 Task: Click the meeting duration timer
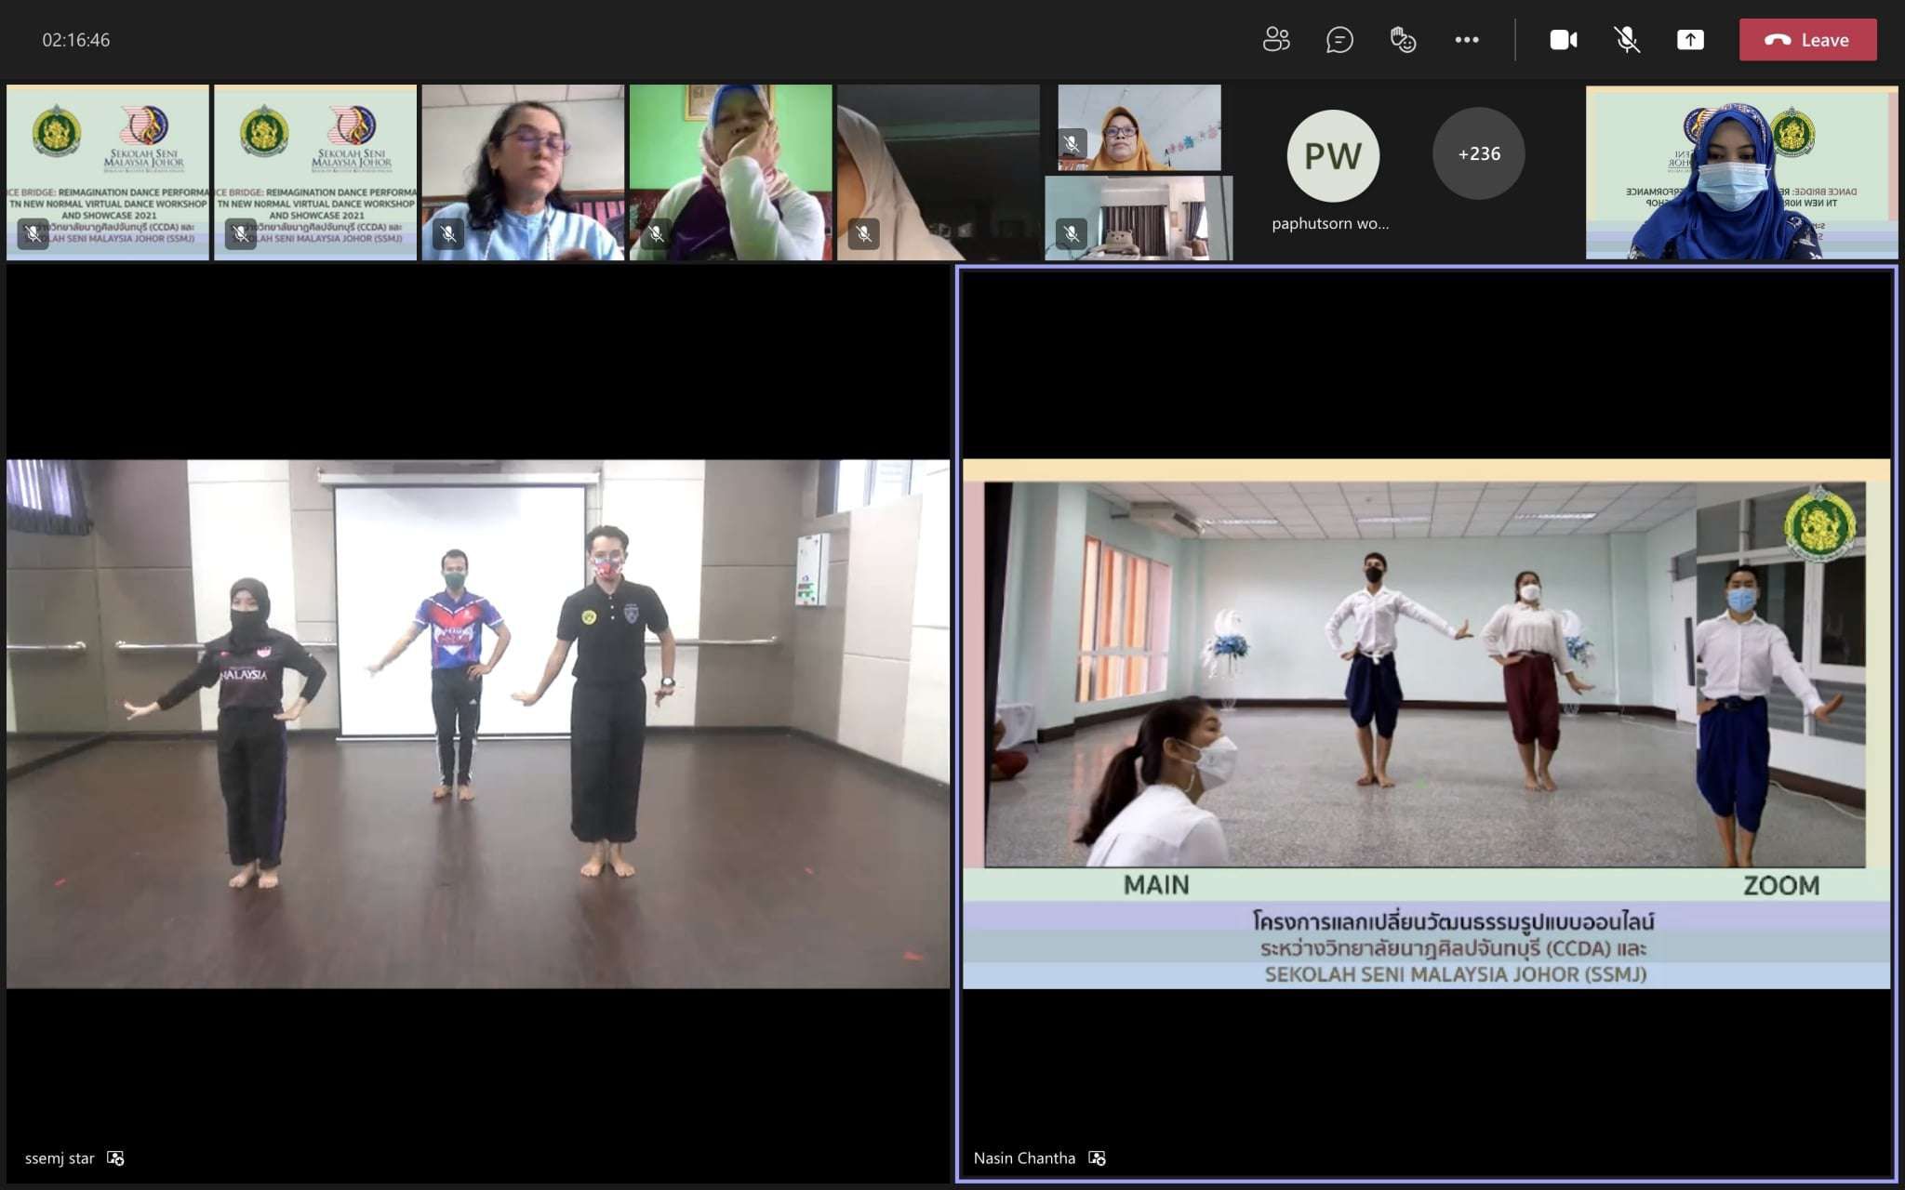click(x=76, y=40)
